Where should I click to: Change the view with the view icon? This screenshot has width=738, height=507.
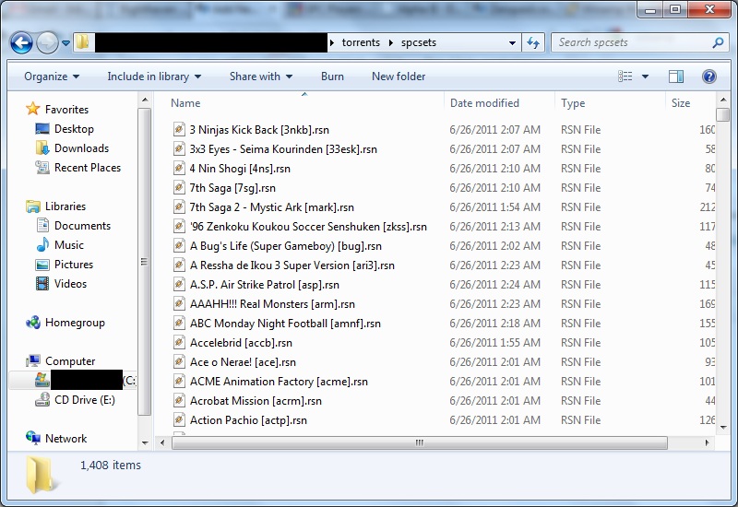[x=625, y=77]
